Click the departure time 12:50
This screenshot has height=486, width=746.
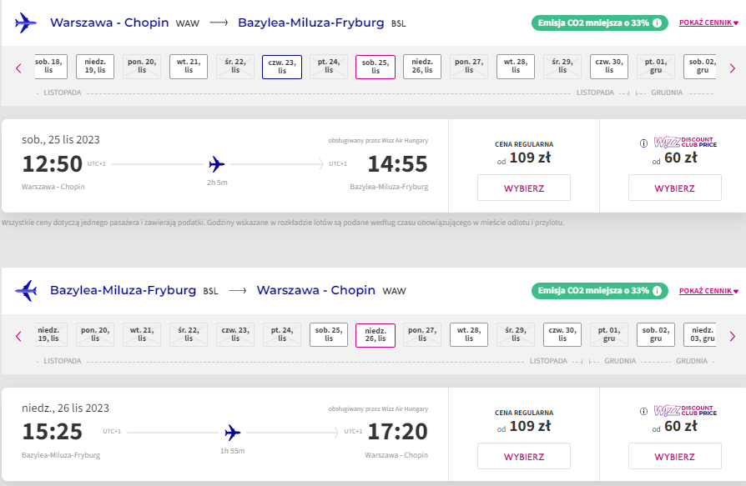click(x=53, y=164)
